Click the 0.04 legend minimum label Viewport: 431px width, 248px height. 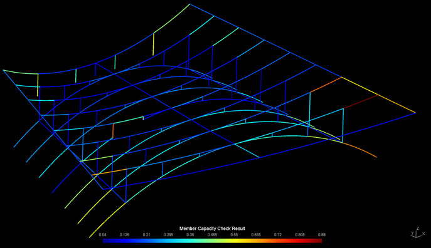[102, 235]
